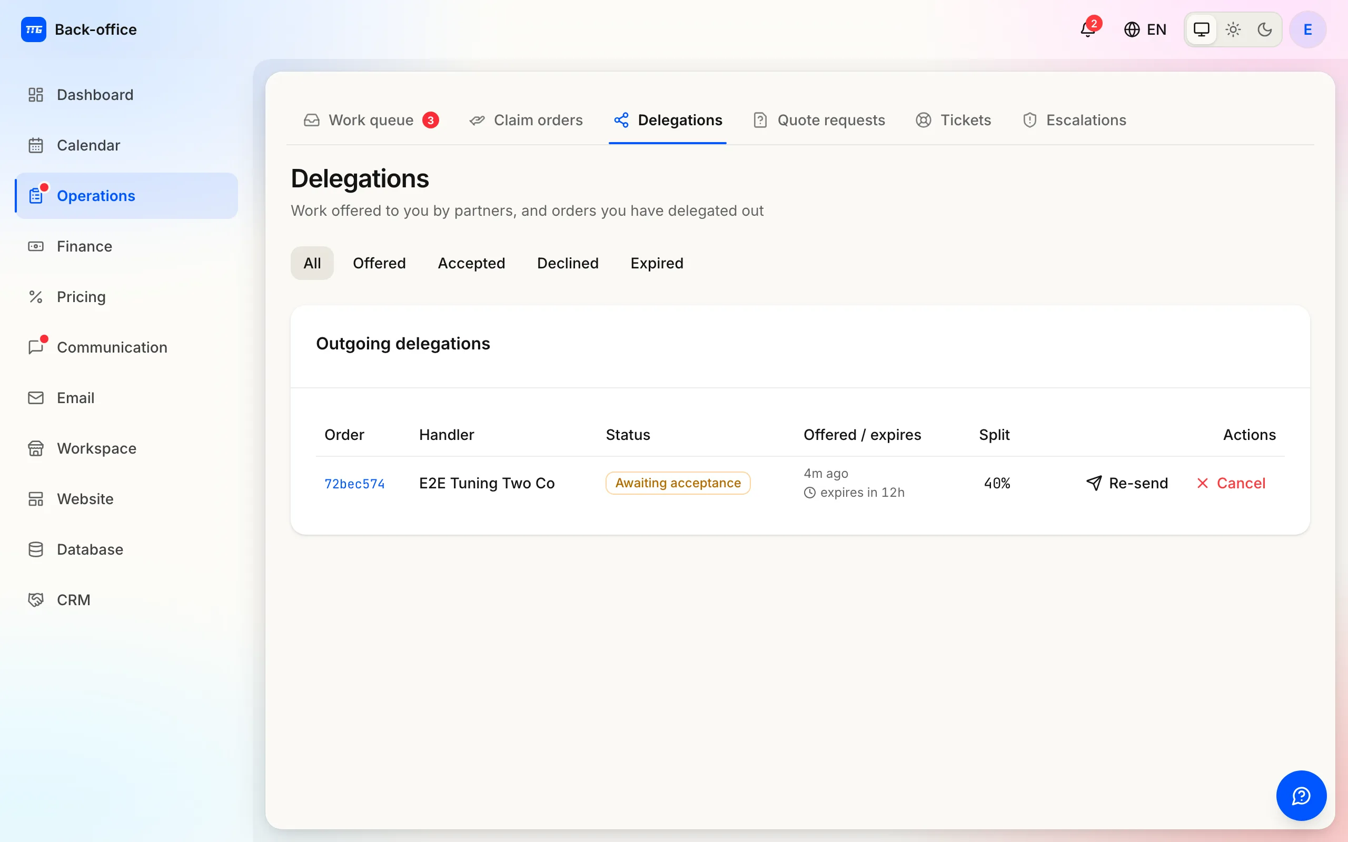Switch to the Quote requests tab
The image size is (1348, 842).
819,121
